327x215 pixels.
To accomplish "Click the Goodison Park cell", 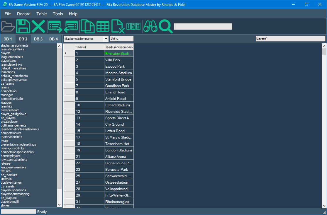I will coord(119,86).
